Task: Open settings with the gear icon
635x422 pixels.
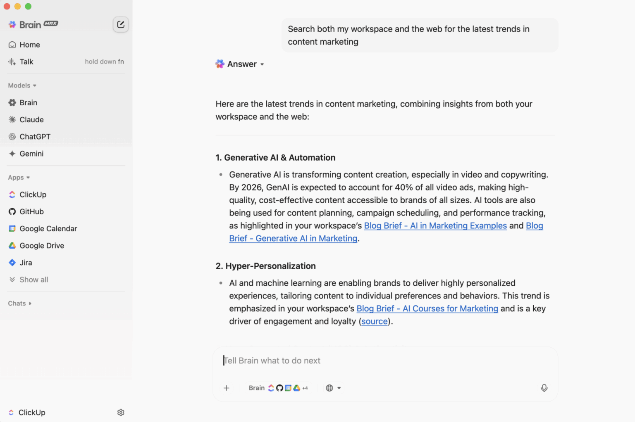Action: pyautogui.click(x=120, y=412)
